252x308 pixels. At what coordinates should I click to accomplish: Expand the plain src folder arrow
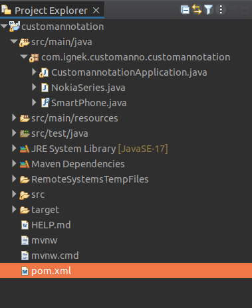tap(14, 194)
